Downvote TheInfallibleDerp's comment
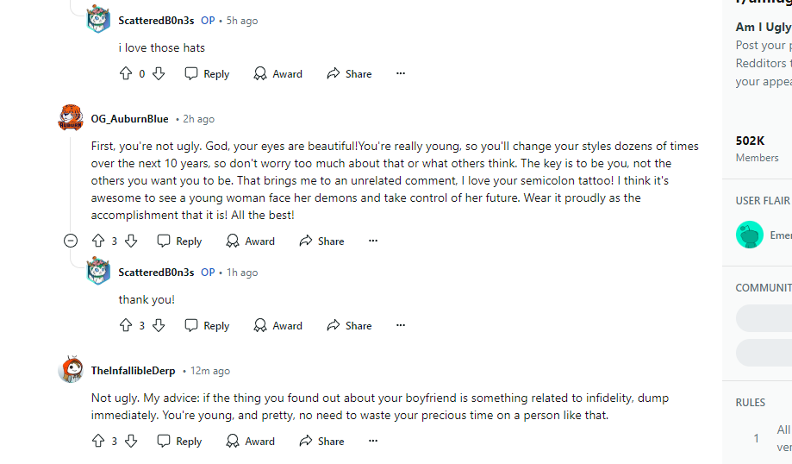Screen dimensions: 792x464 click(x=131, y=442)
